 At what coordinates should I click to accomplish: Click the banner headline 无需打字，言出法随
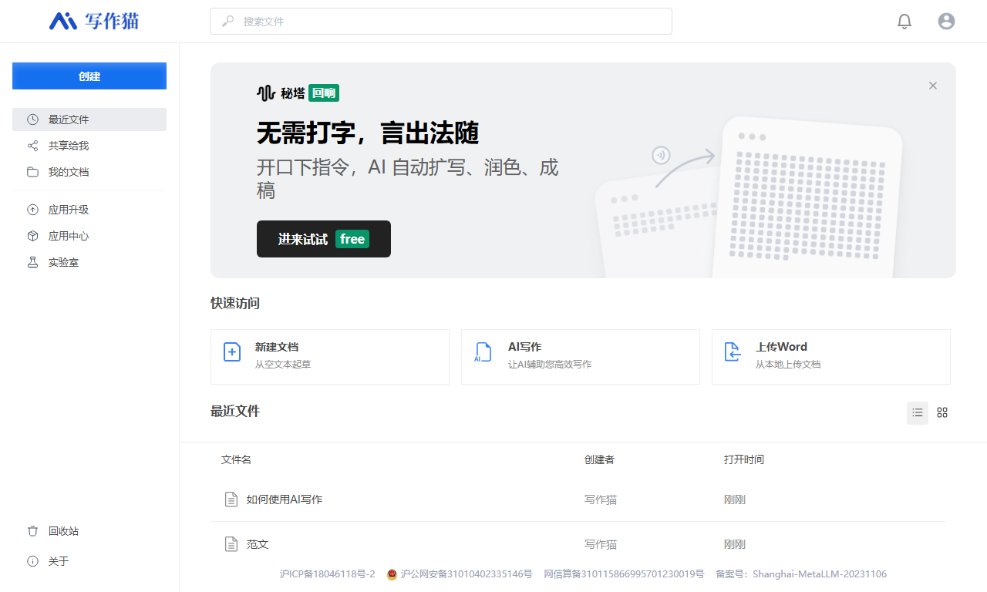point(368,133)
